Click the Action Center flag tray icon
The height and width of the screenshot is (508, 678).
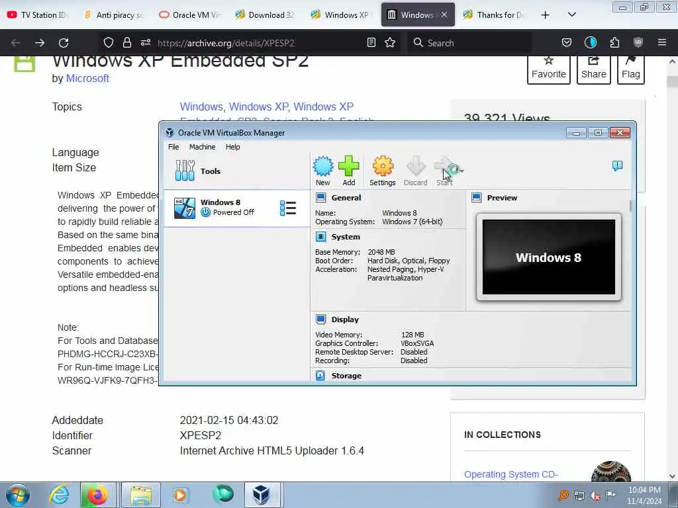pos(610,495)
